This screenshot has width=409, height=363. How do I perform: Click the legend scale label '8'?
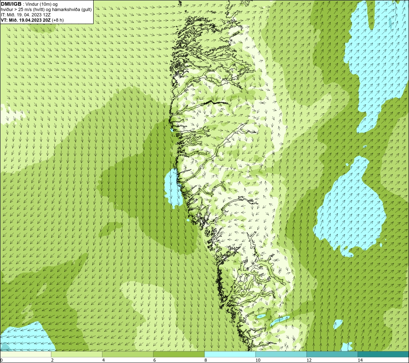(x=206, y=360)
